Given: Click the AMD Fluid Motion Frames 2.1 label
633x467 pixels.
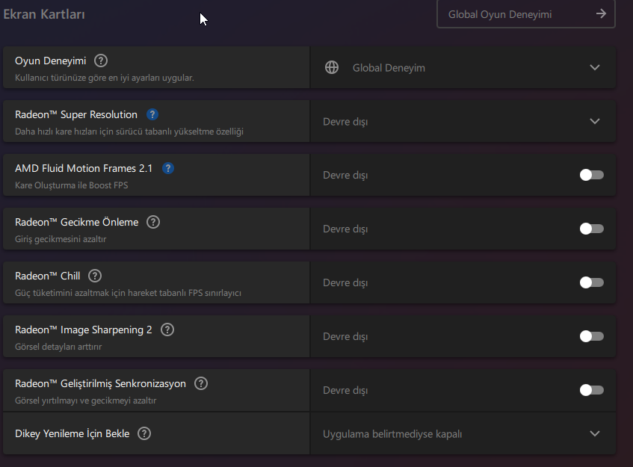Looking at the screenshot, I should click(84, 168).
